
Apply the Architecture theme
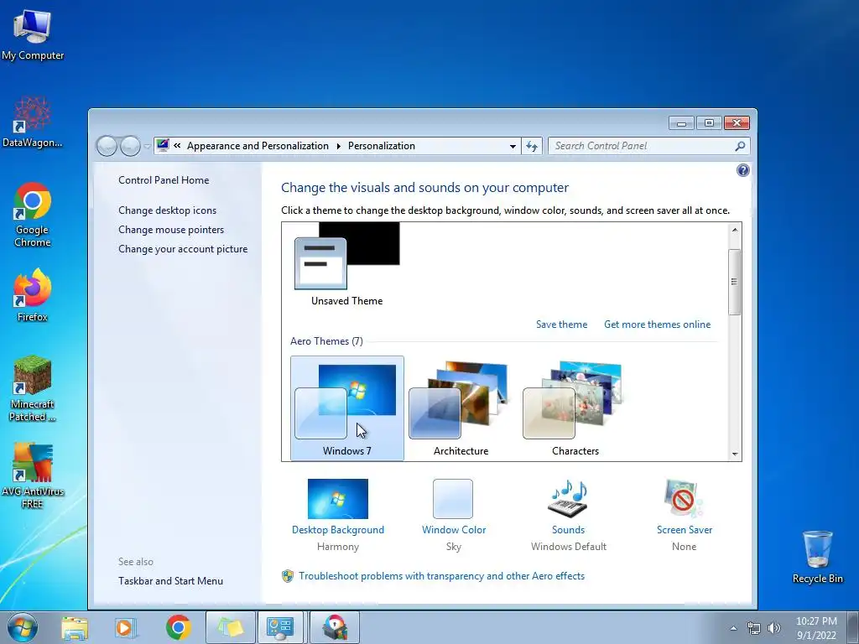[461, 408]
